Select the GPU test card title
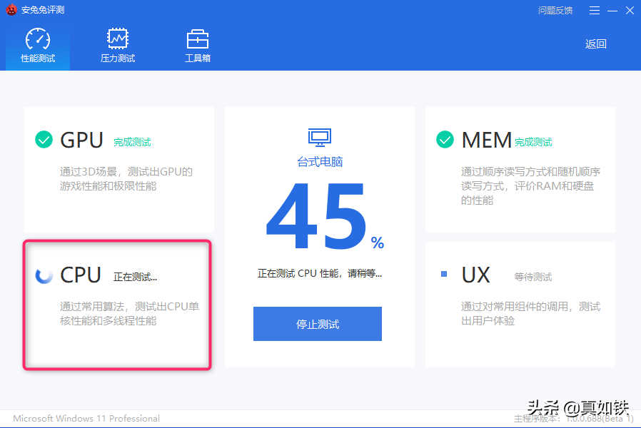Image resolution: width=641 pixels, height=428 pixels. pyautogui.click(x=82, y=140)
